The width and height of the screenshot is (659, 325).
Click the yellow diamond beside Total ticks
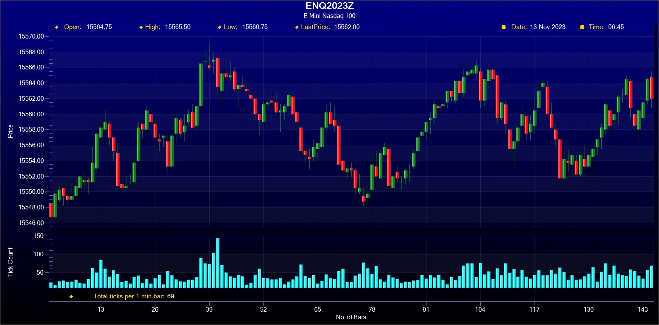point(71,296)
